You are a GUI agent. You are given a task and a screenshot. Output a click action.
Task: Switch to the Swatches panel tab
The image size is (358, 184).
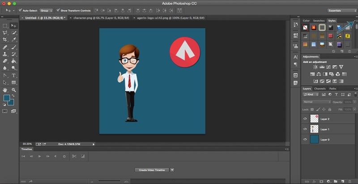pos(319,21)
